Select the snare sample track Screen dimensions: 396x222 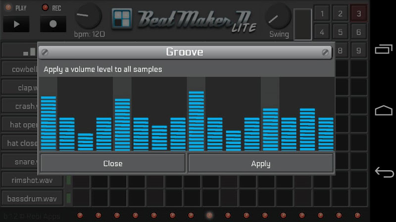click(x=20, y=162)
